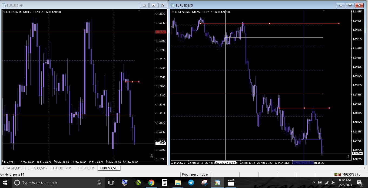Image resolution: width=368 pixels, height=188 pixels.
Task: Click the Snipping Tool taskbar icon
Action: point(204,183)
